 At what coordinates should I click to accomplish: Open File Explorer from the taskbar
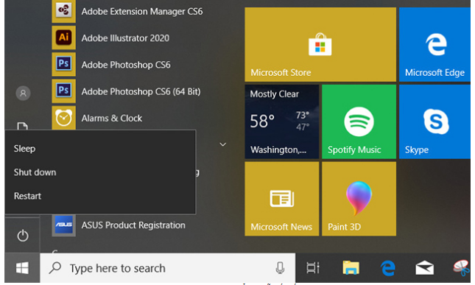pyautogui.click(x=351, y=268)
